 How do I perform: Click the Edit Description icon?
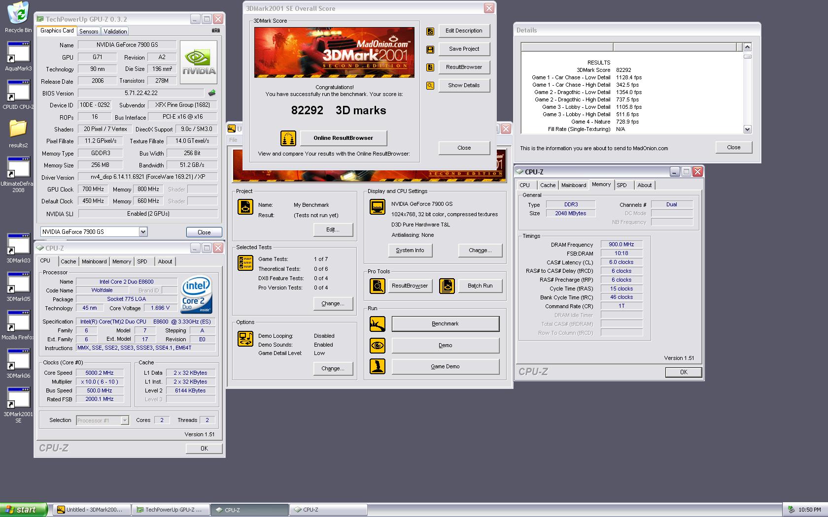(430, 32)
